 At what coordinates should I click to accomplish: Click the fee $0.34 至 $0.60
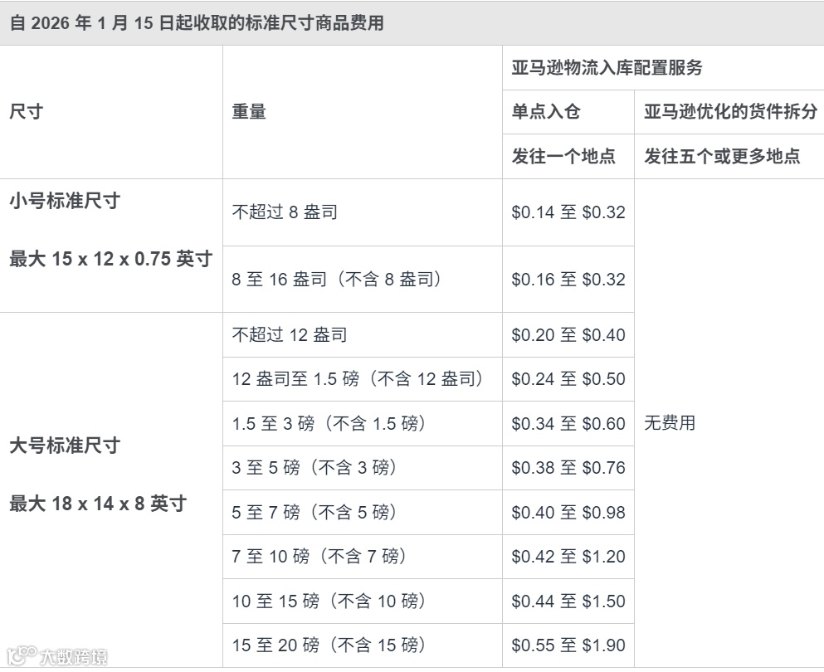point(568,423)
